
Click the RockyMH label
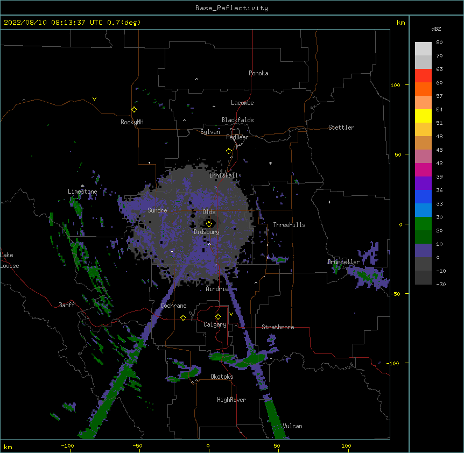tap(132, 122)
